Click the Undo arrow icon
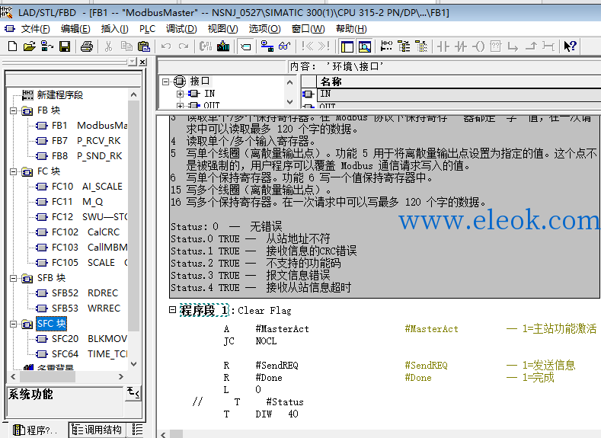 point(166,46)
